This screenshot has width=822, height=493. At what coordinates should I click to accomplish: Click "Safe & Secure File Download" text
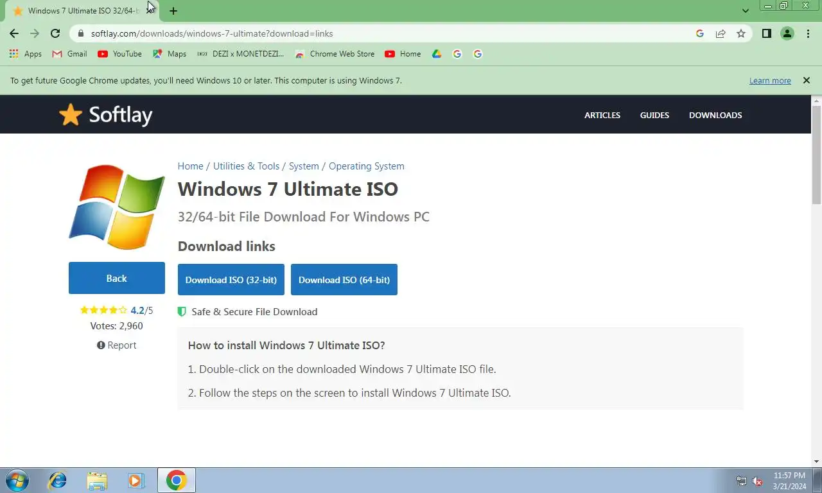coord(254,311)
